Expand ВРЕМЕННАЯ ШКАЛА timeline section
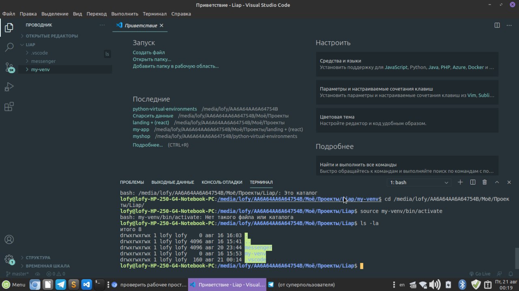 point(65,266)
